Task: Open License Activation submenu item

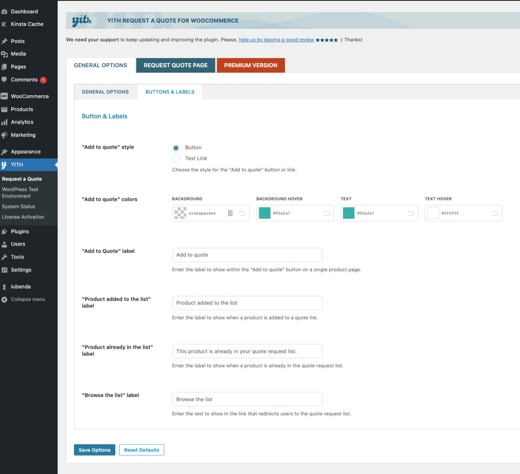Action: (23, 217)
